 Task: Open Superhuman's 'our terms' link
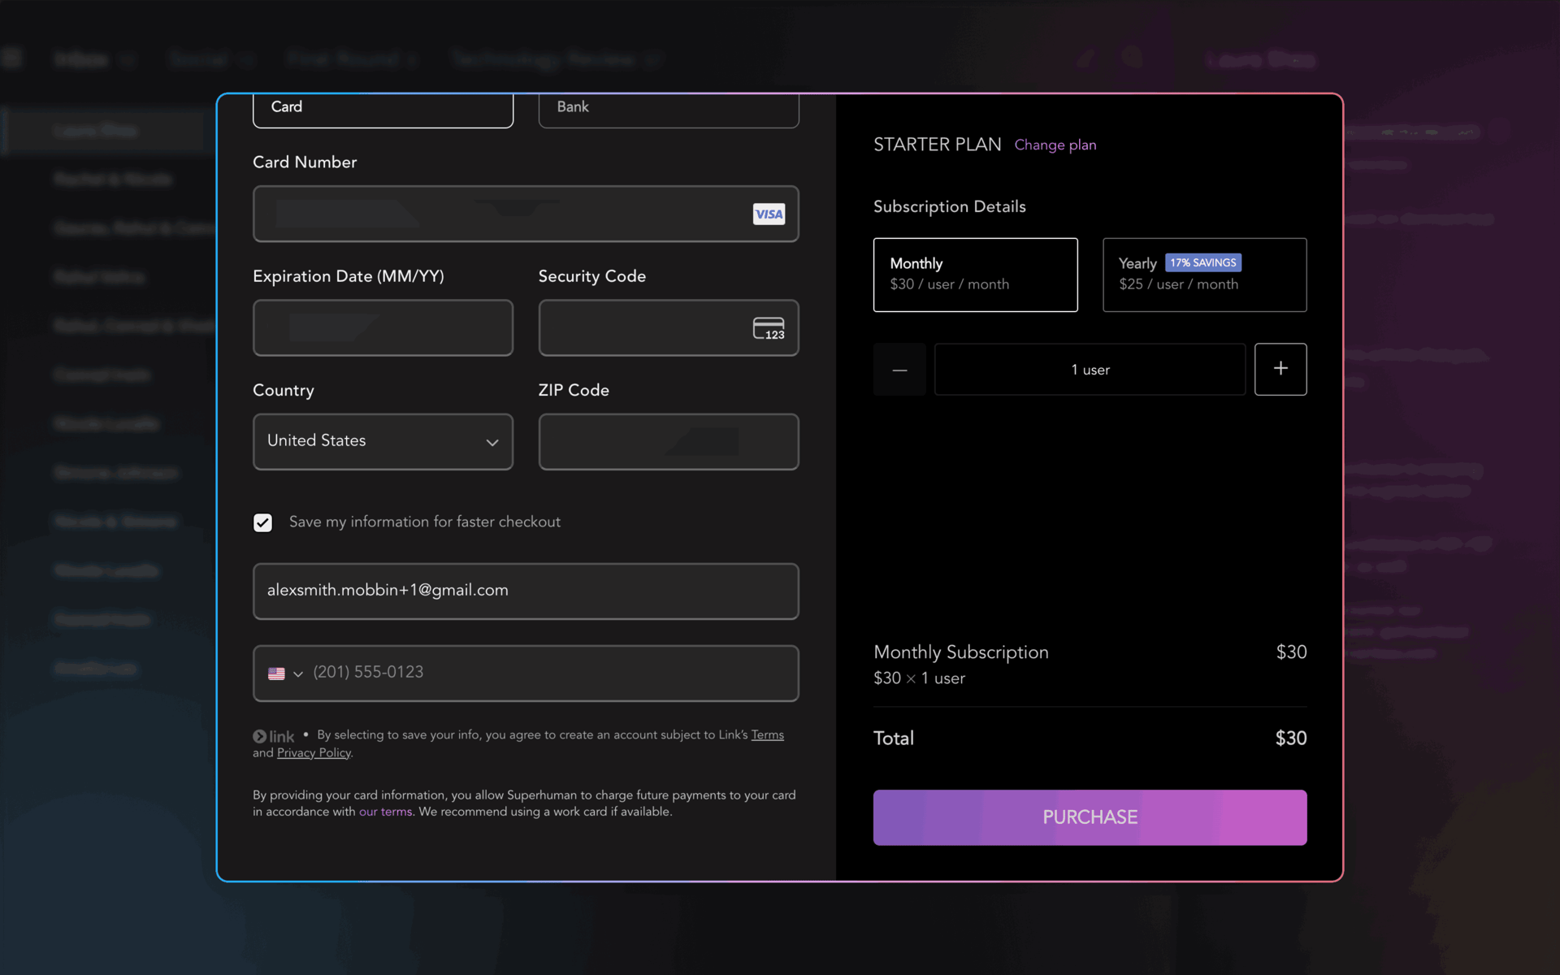(x=385, y=811)
